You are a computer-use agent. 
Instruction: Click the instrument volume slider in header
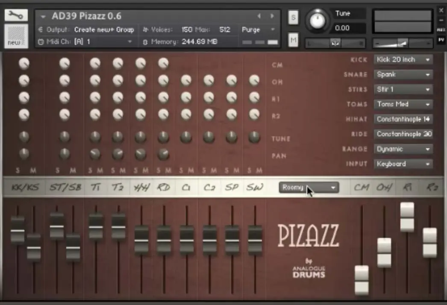(x=403, y=43)
